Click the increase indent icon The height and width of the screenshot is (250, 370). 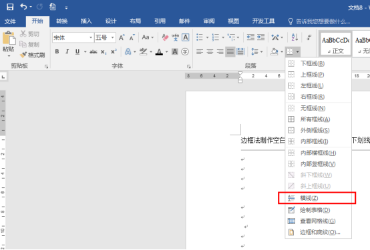[260, 37]
